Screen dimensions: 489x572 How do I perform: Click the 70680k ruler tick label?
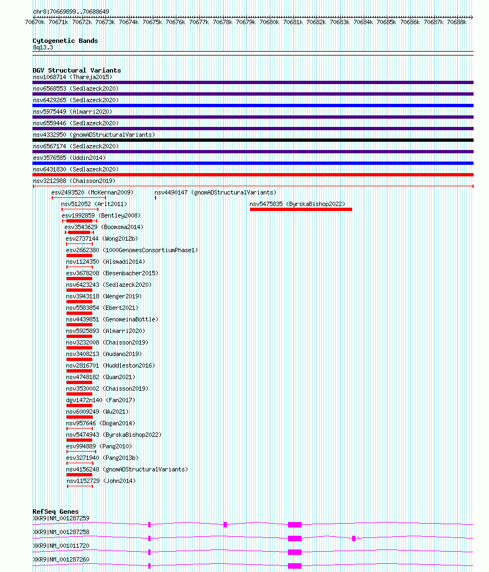[x=269, y=22]
